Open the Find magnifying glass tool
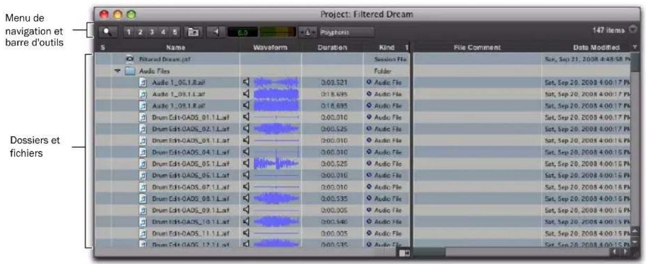The height and width of the screenshot is (264, 646). [107, 32]
